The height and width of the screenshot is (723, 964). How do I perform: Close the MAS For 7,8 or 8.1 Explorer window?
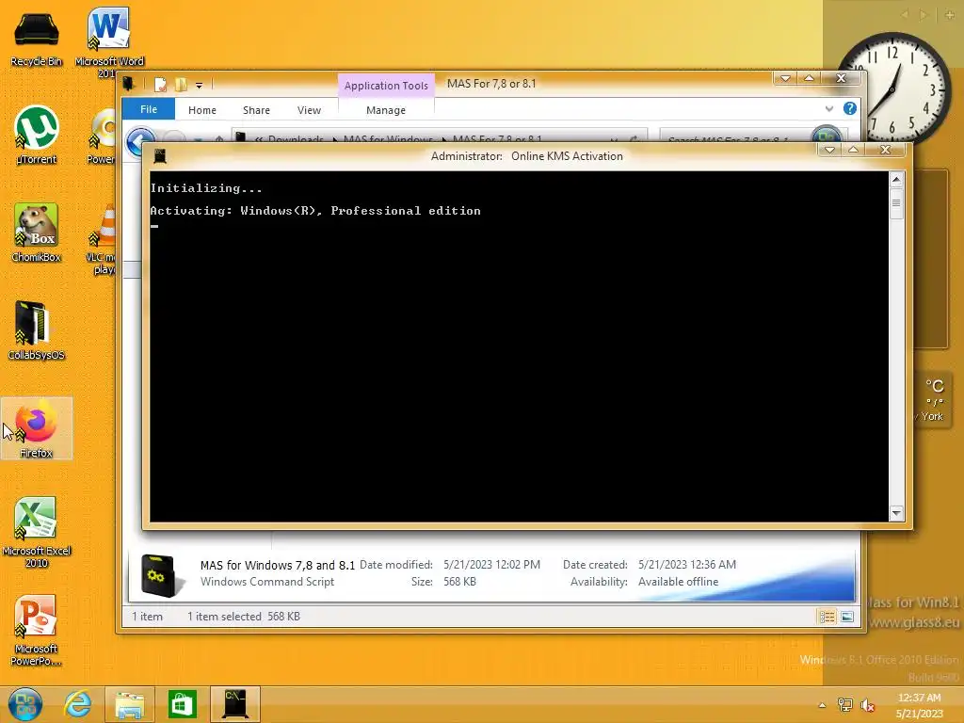click(x=841, y=78)
